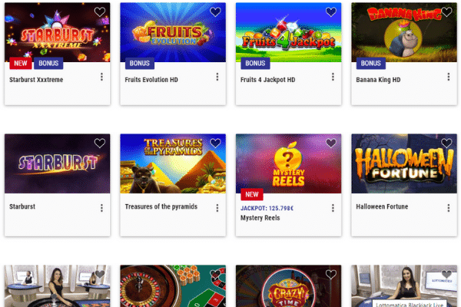Open three-dot menu for Banana King HD
461x307 pixels.
click(449, 77)
